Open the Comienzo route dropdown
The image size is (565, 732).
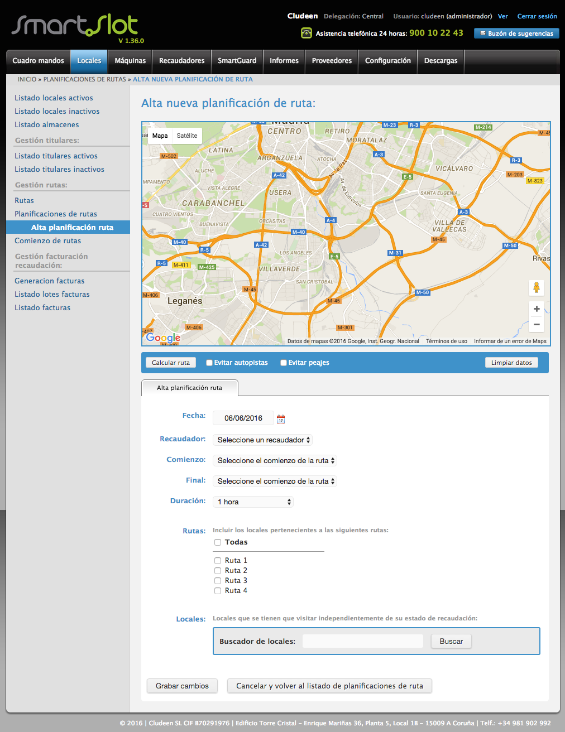pos(275,460)
